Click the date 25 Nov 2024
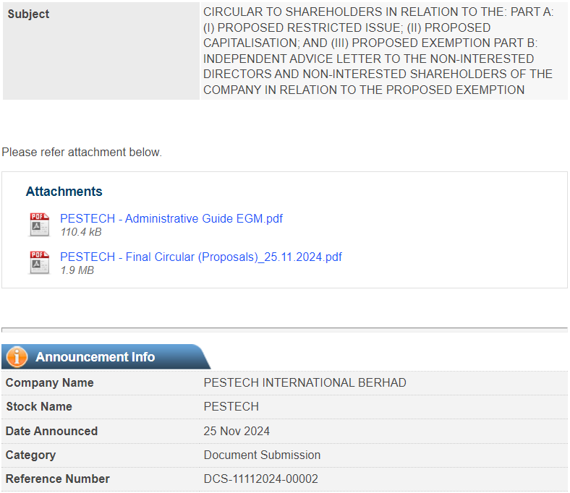570x493 pixels. tap(237, 431)
